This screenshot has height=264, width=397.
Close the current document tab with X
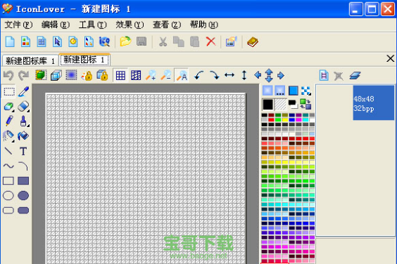(391, 58)
